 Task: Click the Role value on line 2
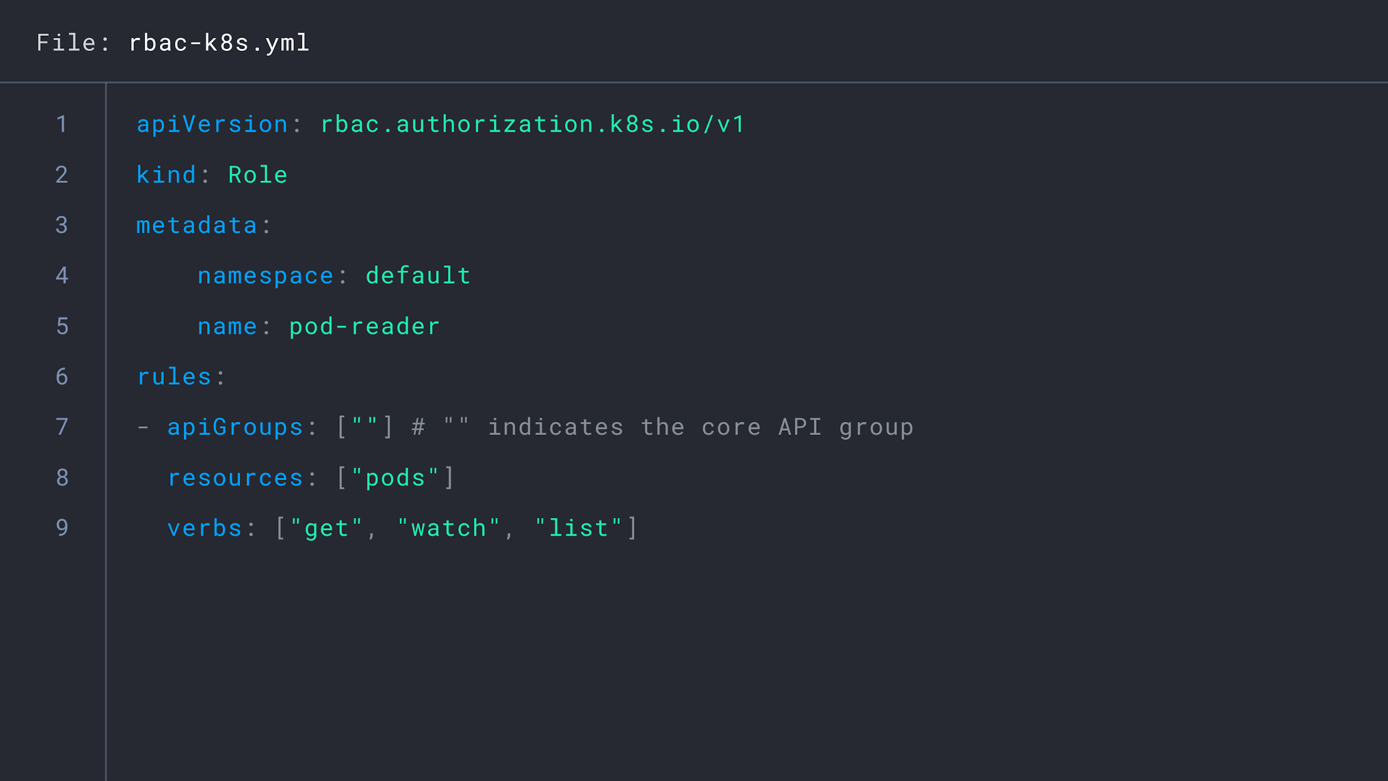(x=258, y=175)
